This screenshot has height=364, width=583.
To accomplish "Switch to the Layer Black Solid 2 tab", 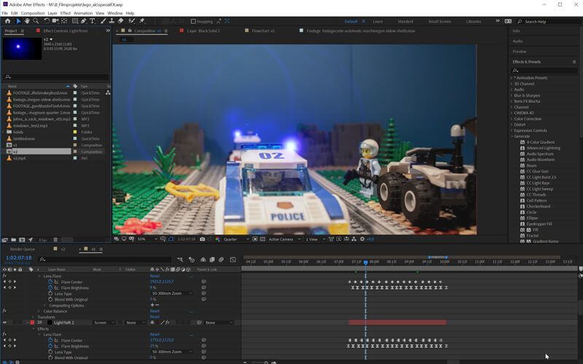I will click(x=203, y=31).
